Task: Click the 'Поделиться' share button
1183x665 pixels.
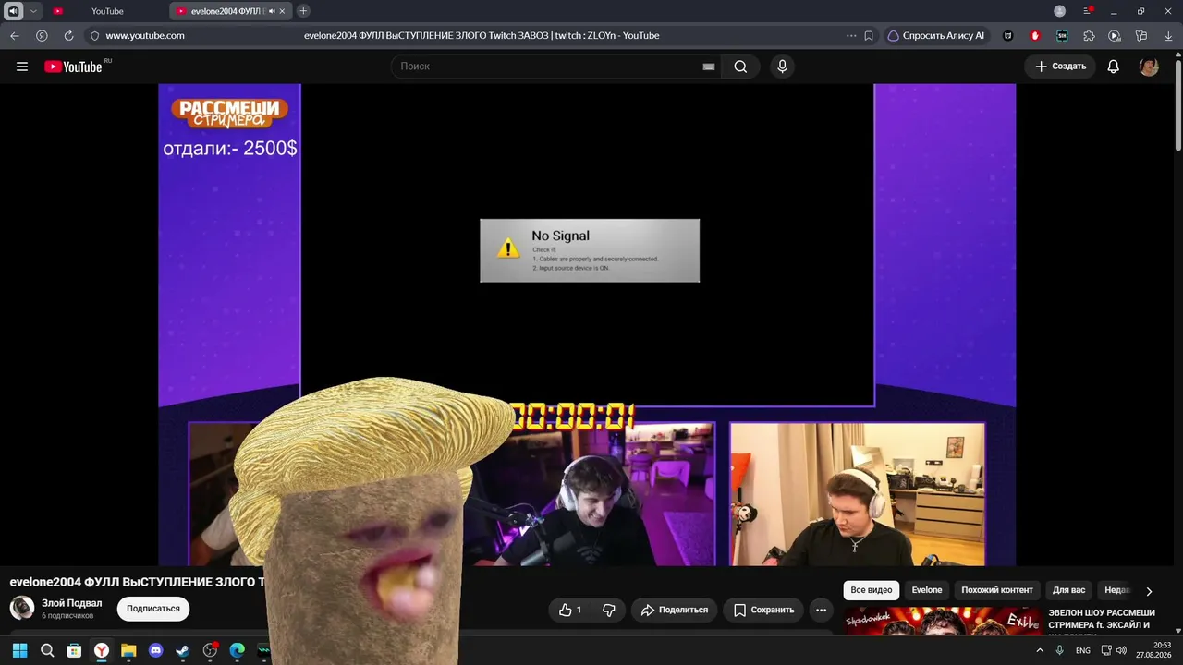Action: (x=675, y=610)
